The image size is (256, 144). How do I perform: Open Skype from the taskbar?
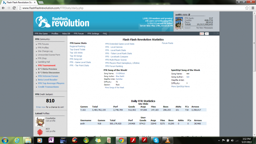pos(156,140)
